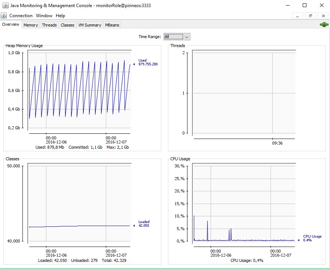
Task: Click the Java icon beside the Connection menu
Action: 4,16
